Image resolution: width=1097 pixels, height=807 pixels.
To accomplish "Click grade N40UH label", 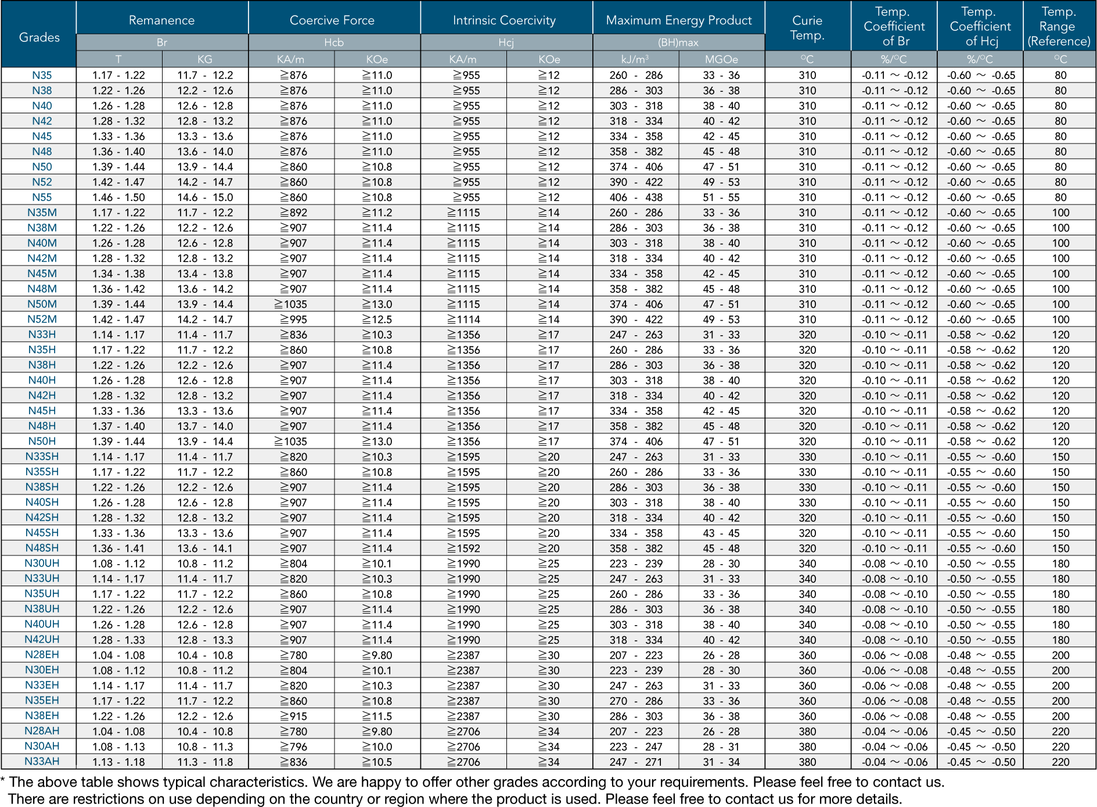I will 42,625.
